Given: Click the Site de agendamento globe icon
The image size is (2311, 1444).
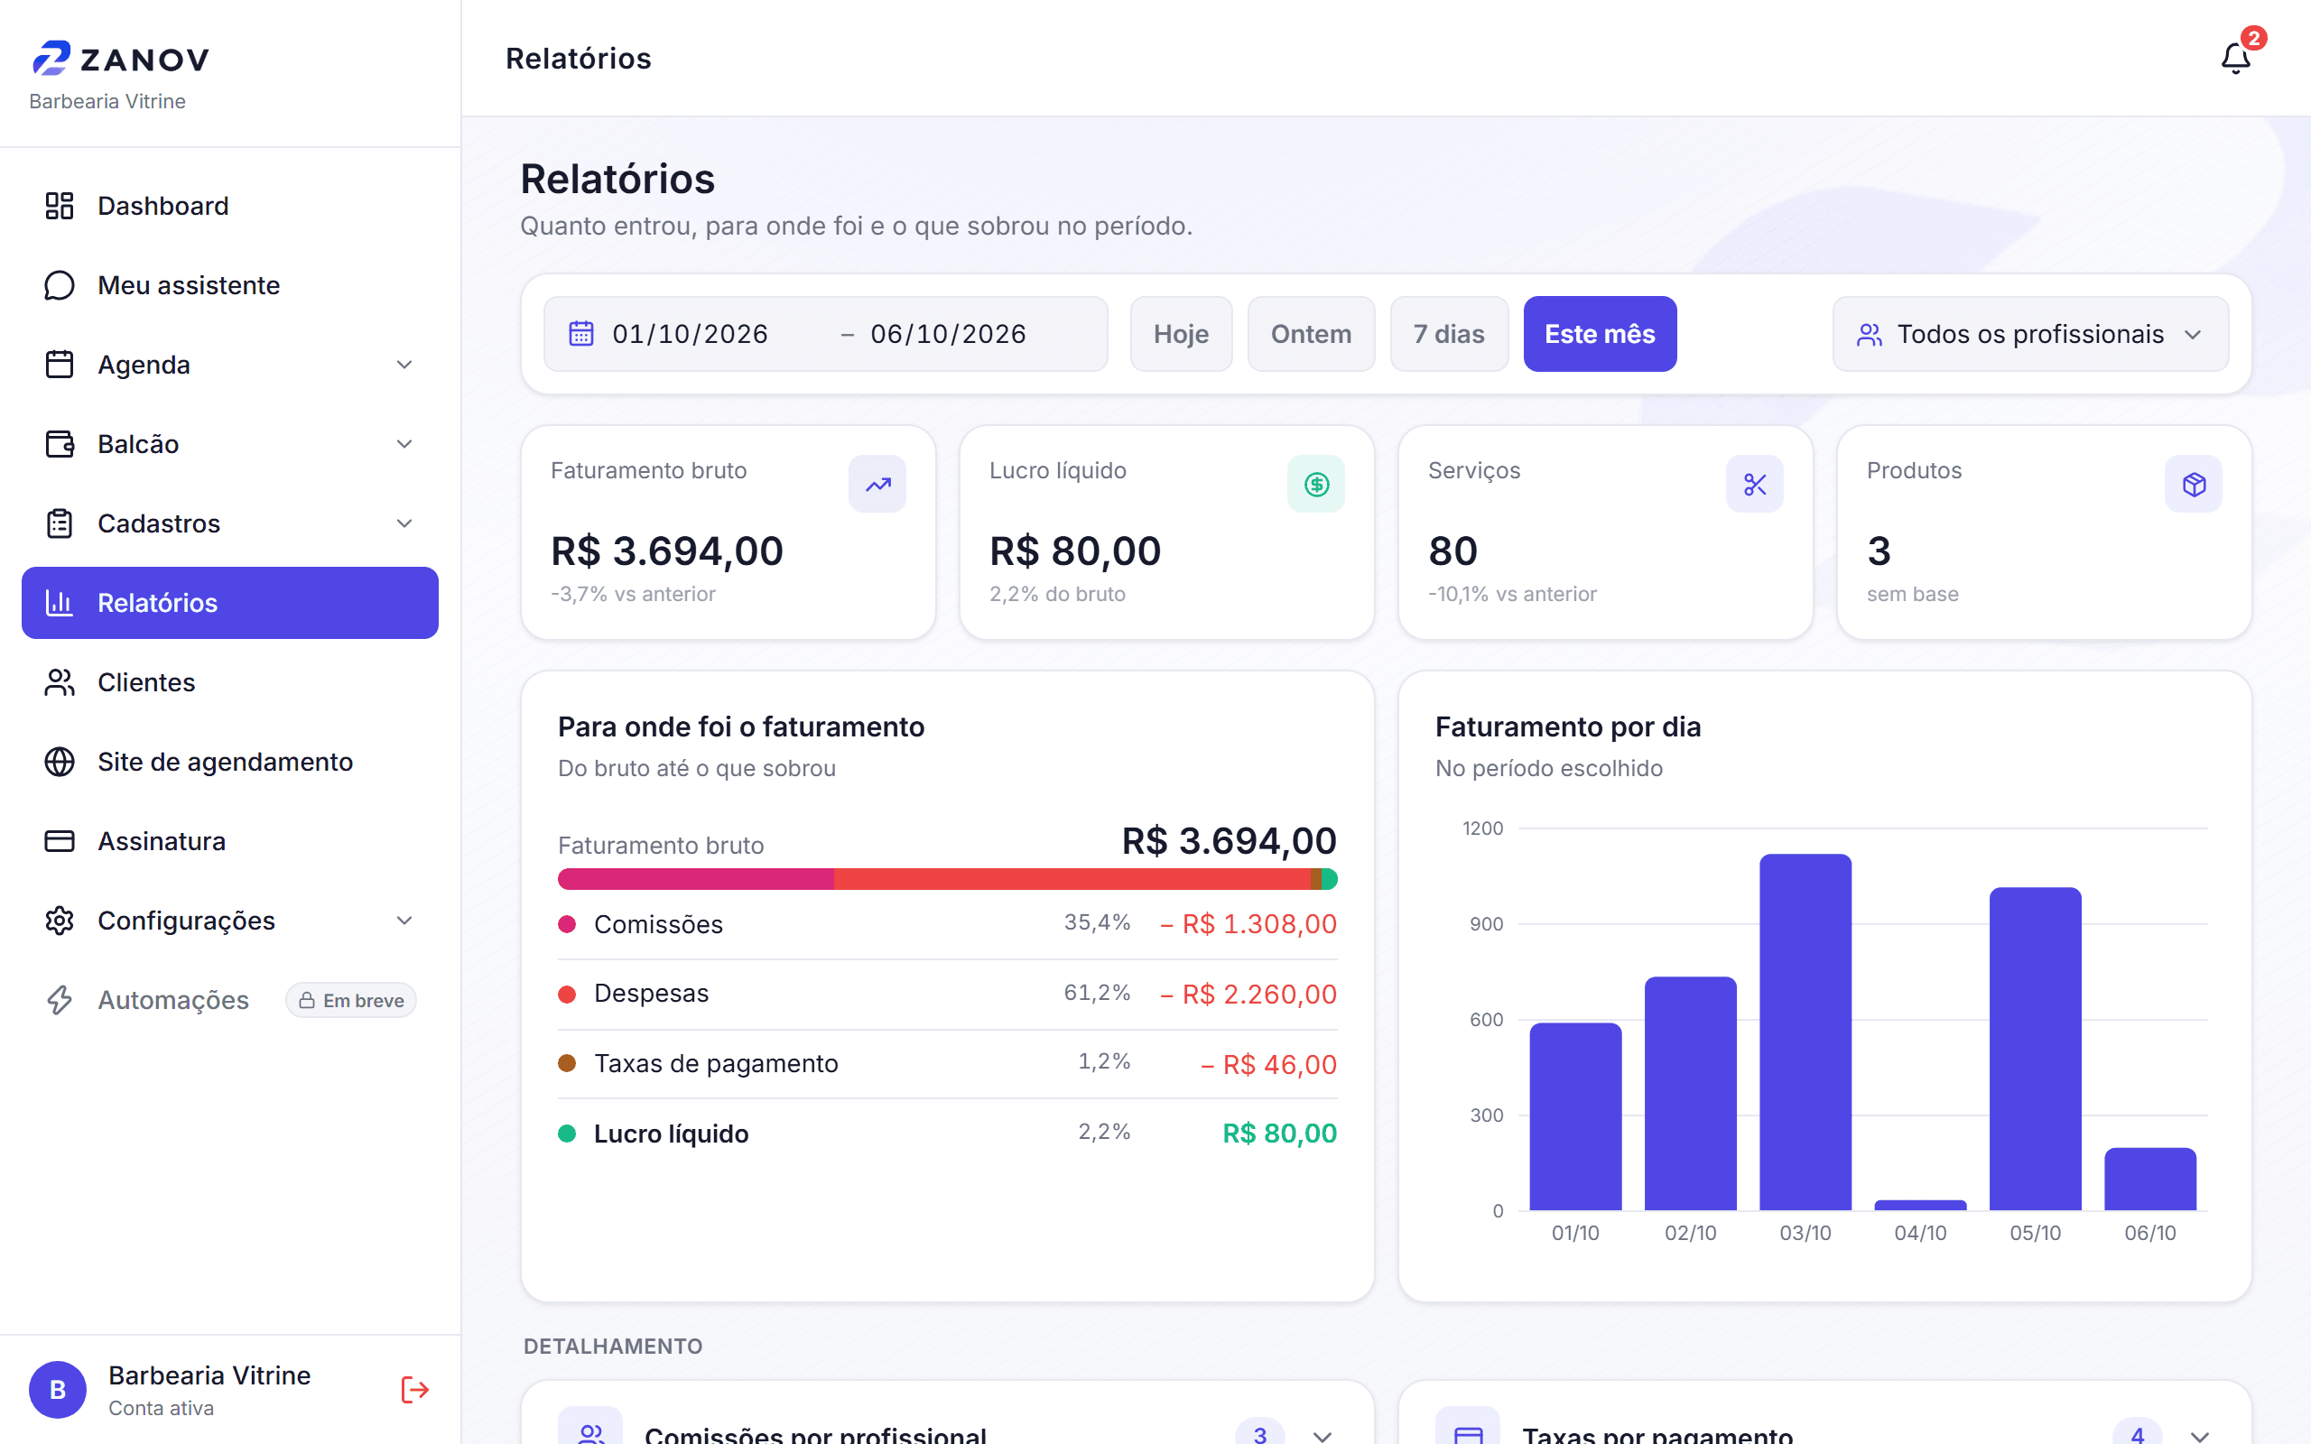Looking at the screenshot, I should coord(60,761).
